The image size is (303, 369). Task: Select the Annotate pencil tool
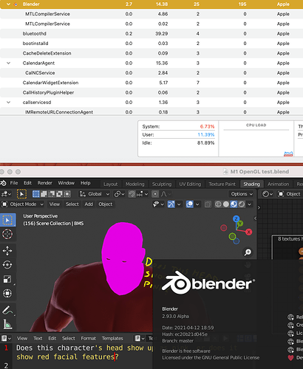(7, 311)
